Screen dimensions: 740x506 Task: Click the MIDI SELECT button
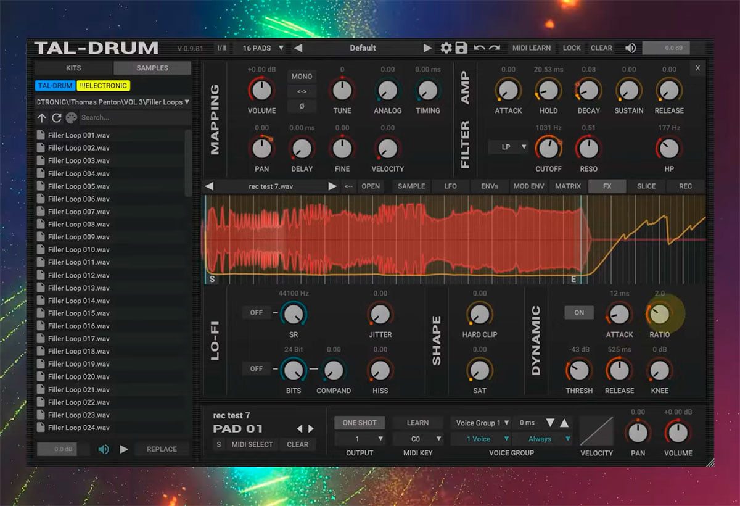point(252,444)
